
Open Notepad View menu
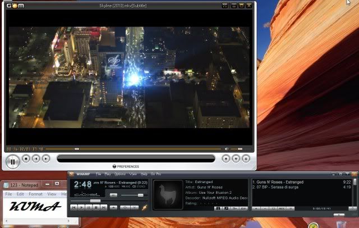click(52, 194)
